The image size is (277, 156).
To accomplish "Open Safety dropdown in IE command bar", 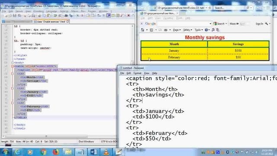I will [187, 30].
